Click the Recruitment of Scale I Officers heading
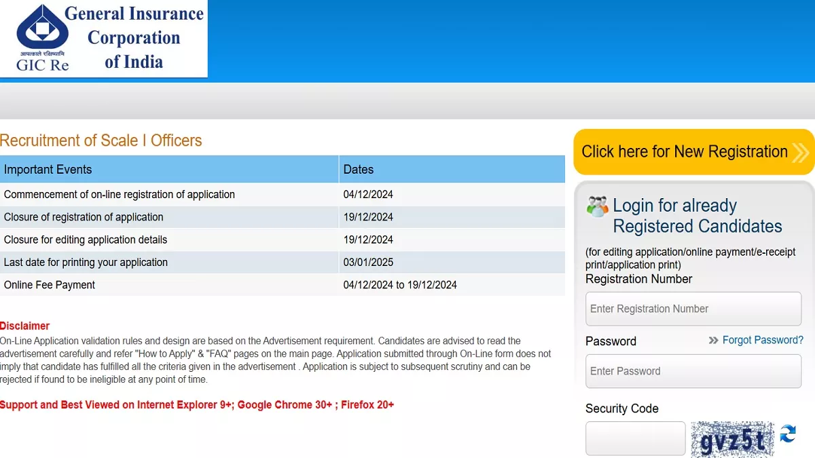Image resolution: width=815 pixels, height=458 pixels. 101,140
